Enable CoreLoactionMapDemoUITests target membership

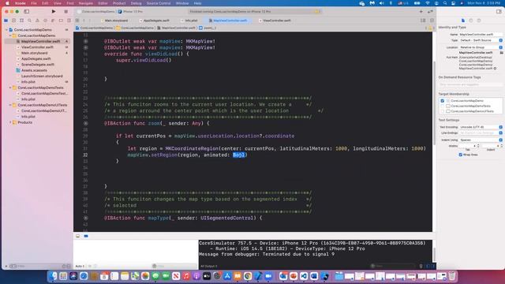[x=442, y=111]
